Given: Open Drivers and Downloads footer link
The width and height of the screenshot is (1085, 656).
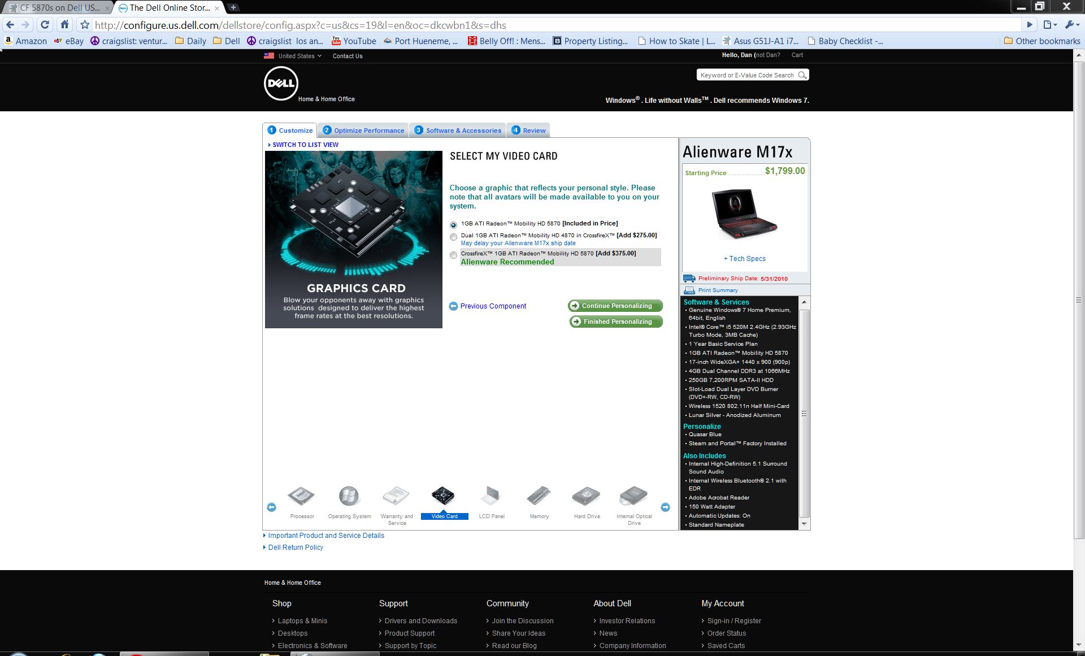Looking at the screenshot, I should tap(421, 621).
